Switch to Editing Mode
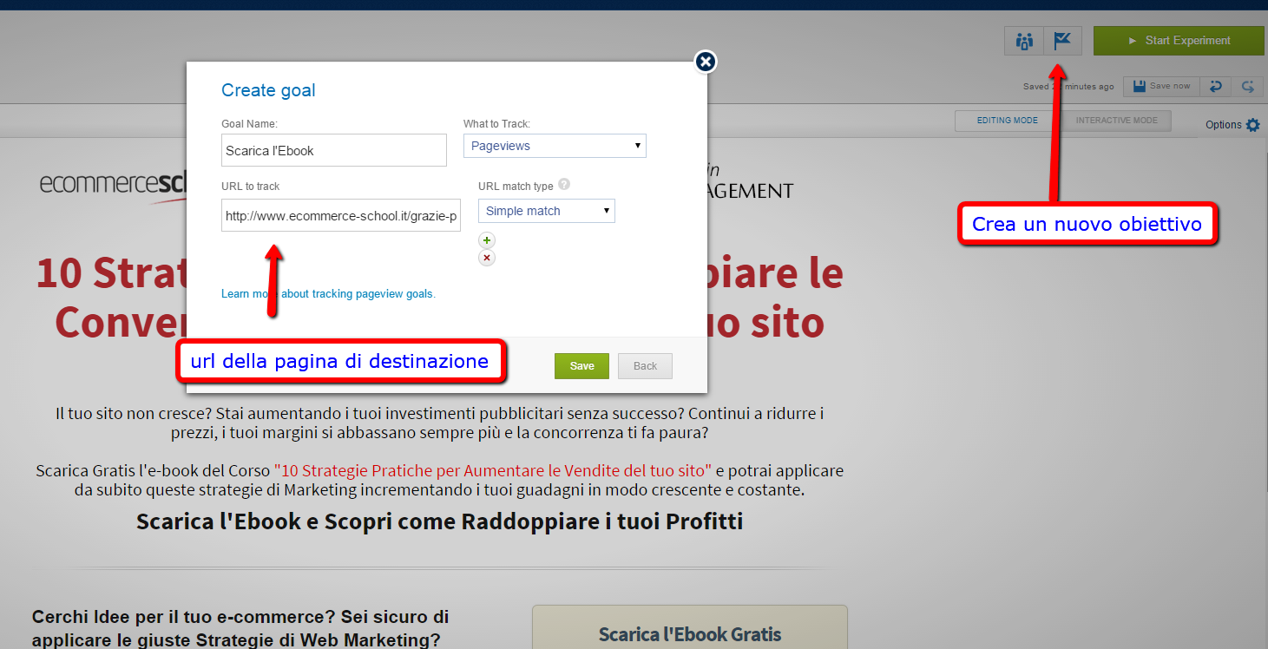This screenshot has width=1268, height=649. [1007, 121]
